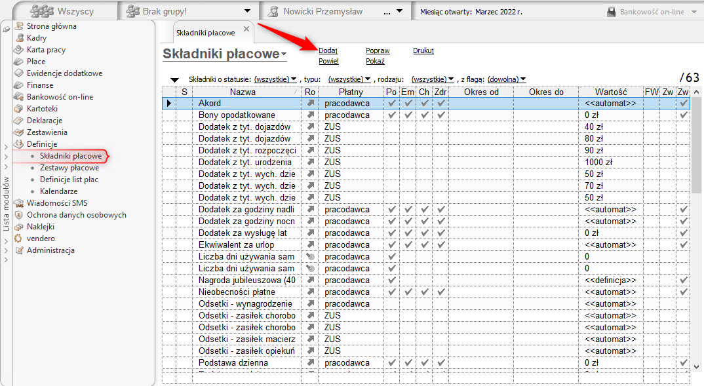704x386 pixels.
Task: Click Ro icon in first Liczba dni używania row
Action: (x=310, y=257)
